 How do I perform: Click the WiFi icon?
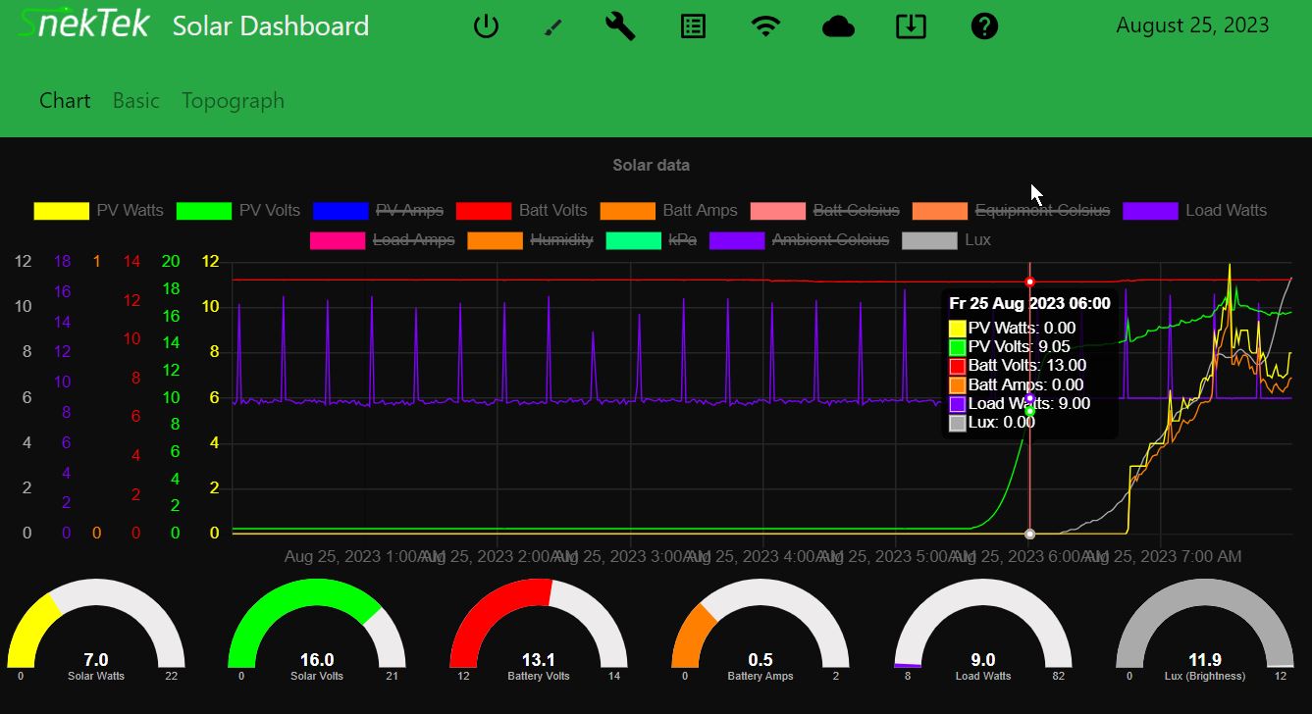tap(765, 26)
